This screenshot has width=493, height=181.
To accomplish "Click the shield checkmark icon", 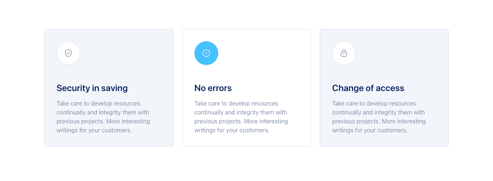I will pyautogui.click(x=68, y=53).
